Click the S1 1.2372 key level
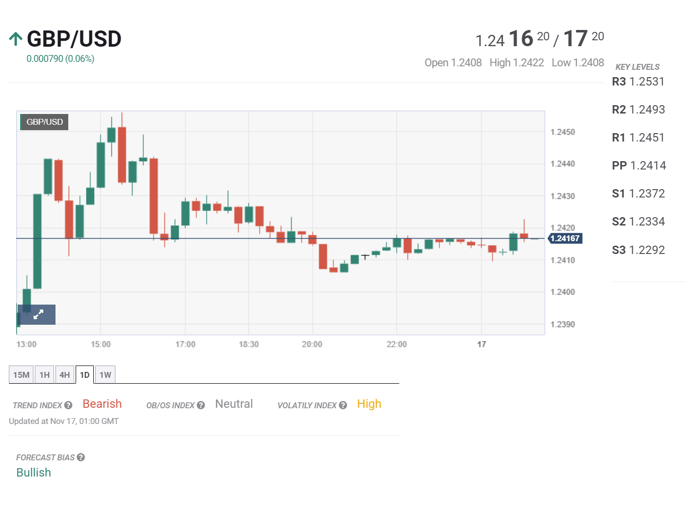This screenshot has height=507, width=690. tap(638, 194)
